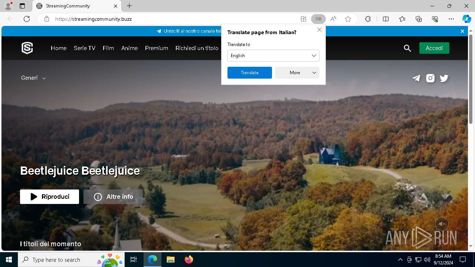
Task: Open the Anime section
Action: click(x=130, y=48)
